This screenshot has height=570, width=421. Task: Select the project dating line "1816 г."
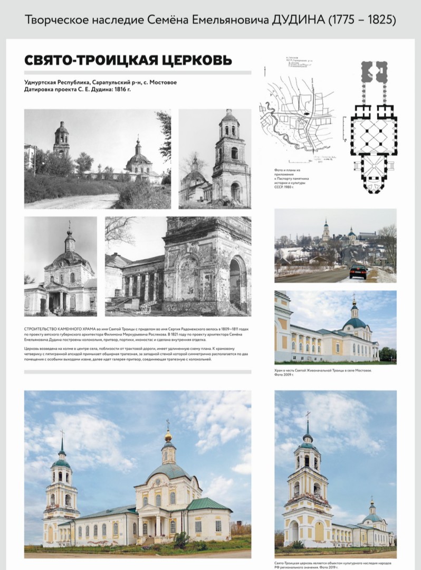pos(78,90)
